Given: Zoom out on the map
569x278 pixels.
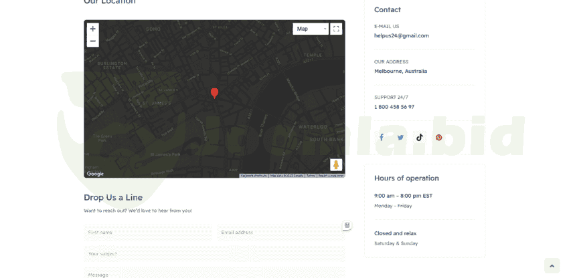Looking at the screenshot, I should (x=92, y=41).
